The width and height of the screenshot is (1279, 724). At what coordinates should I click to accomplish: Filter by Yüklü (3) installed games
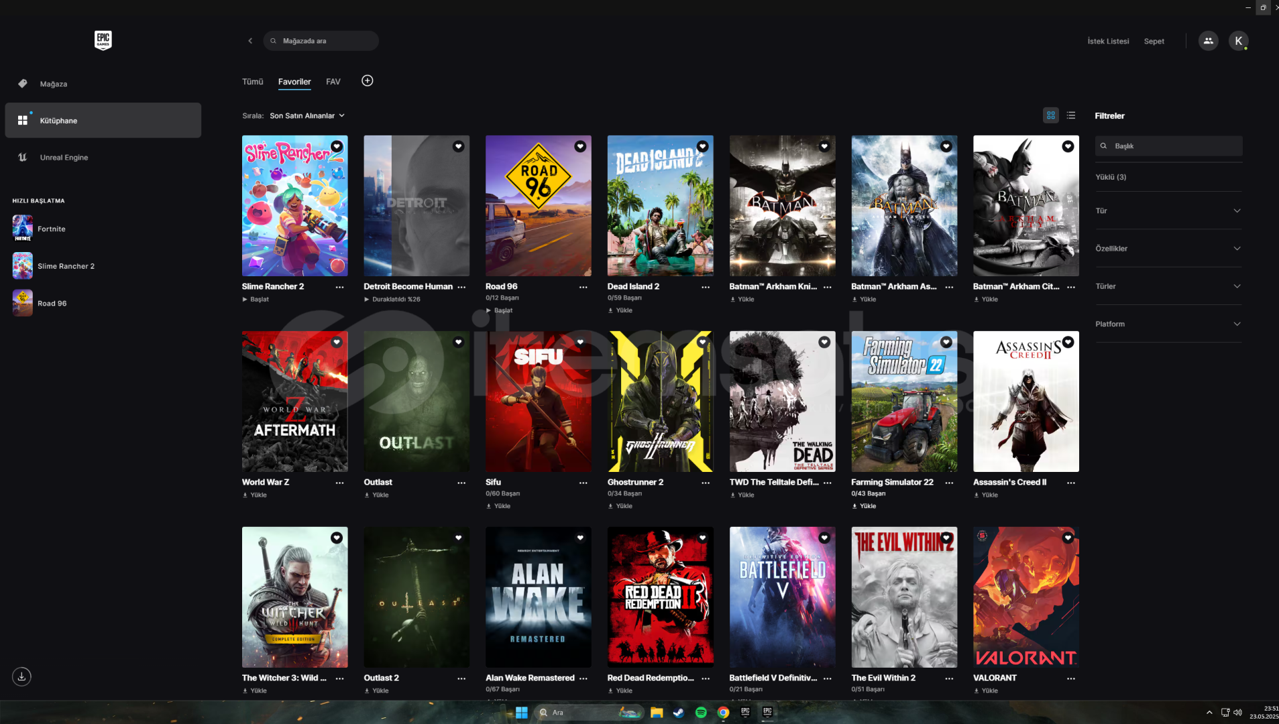(x=1111, y=177)
